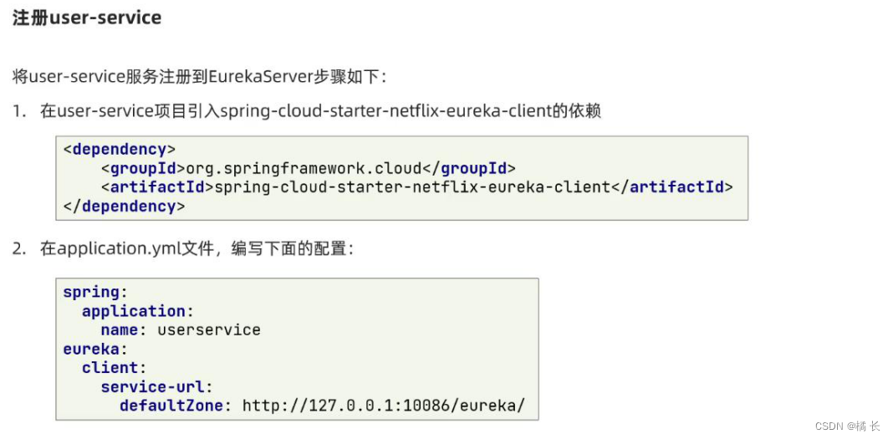This screenshot has height=439, width=893.
Task: Click the EurekaServer registration steps sentence
Action: click(200, 77)
